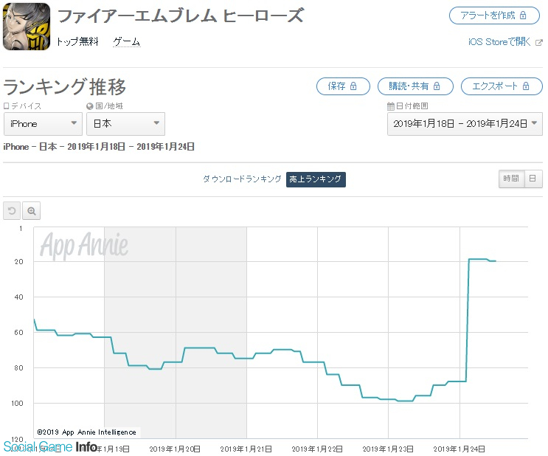Open the ゲーム category link

pos(127,42)
